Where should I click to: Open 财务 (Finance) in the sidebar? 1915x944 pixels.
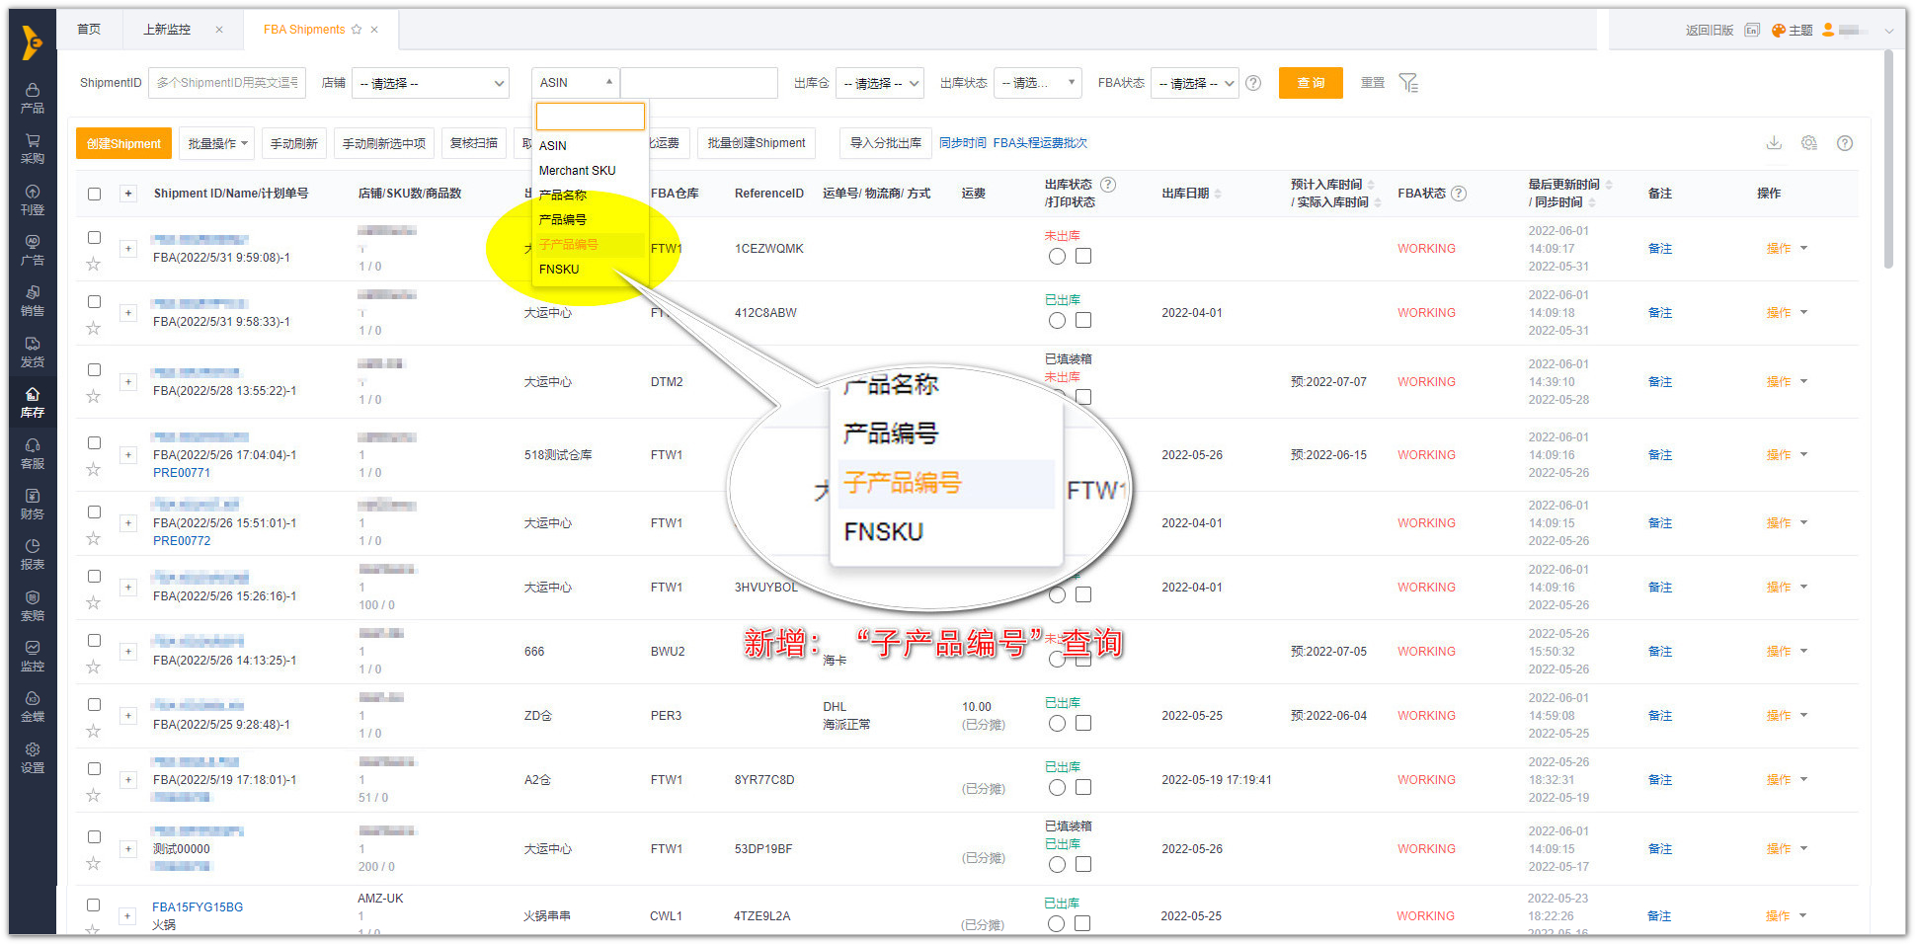pyautogui.click(x=33, y=504)
